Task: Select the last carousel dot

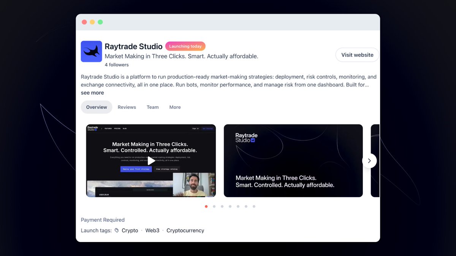Action: click(x=254, y=206)
